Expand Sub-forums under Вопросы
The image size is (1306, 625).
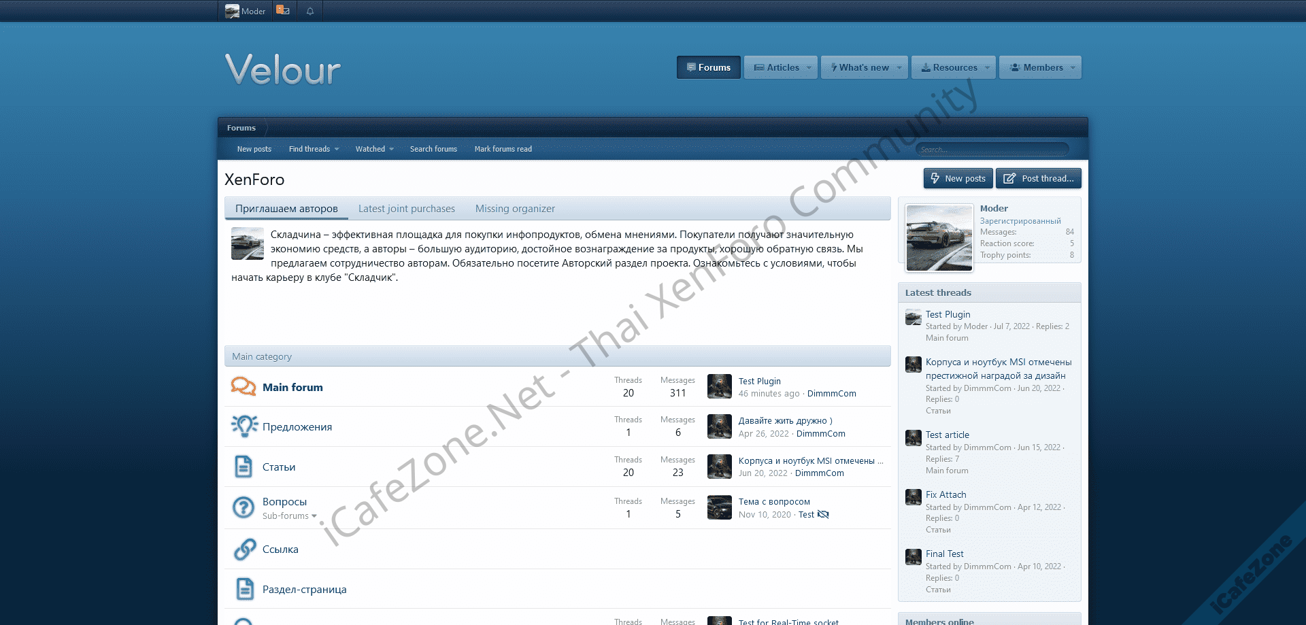click(288, 516)
